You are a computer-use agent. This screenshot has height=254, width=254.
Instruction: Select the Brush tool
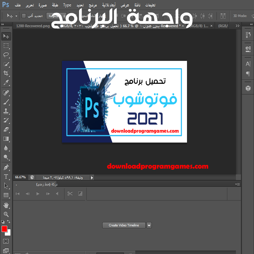pos(6,102)
